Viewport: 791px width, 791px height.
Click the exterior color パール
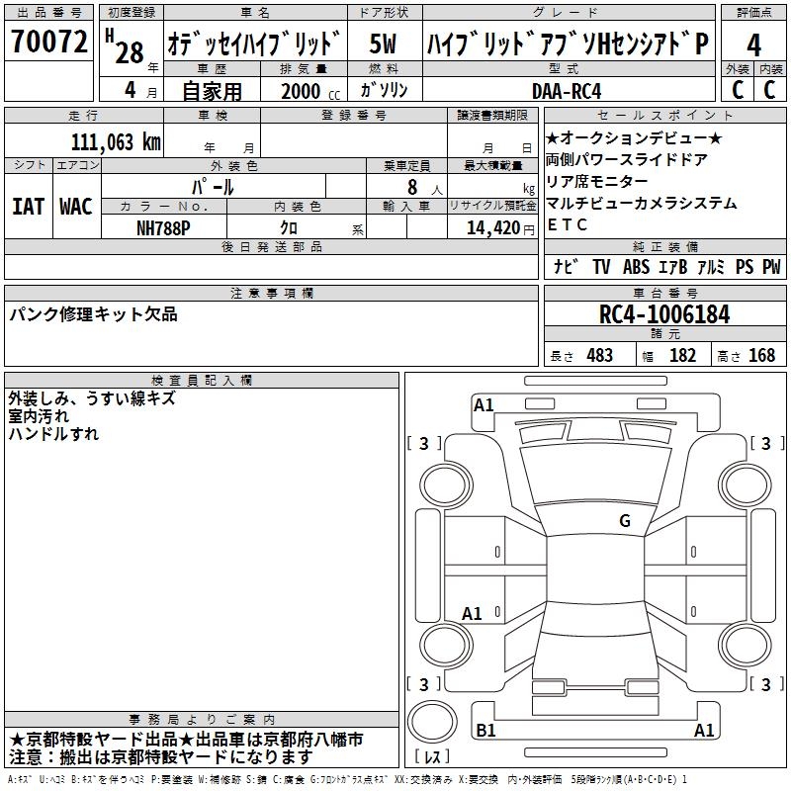point(213,187)
